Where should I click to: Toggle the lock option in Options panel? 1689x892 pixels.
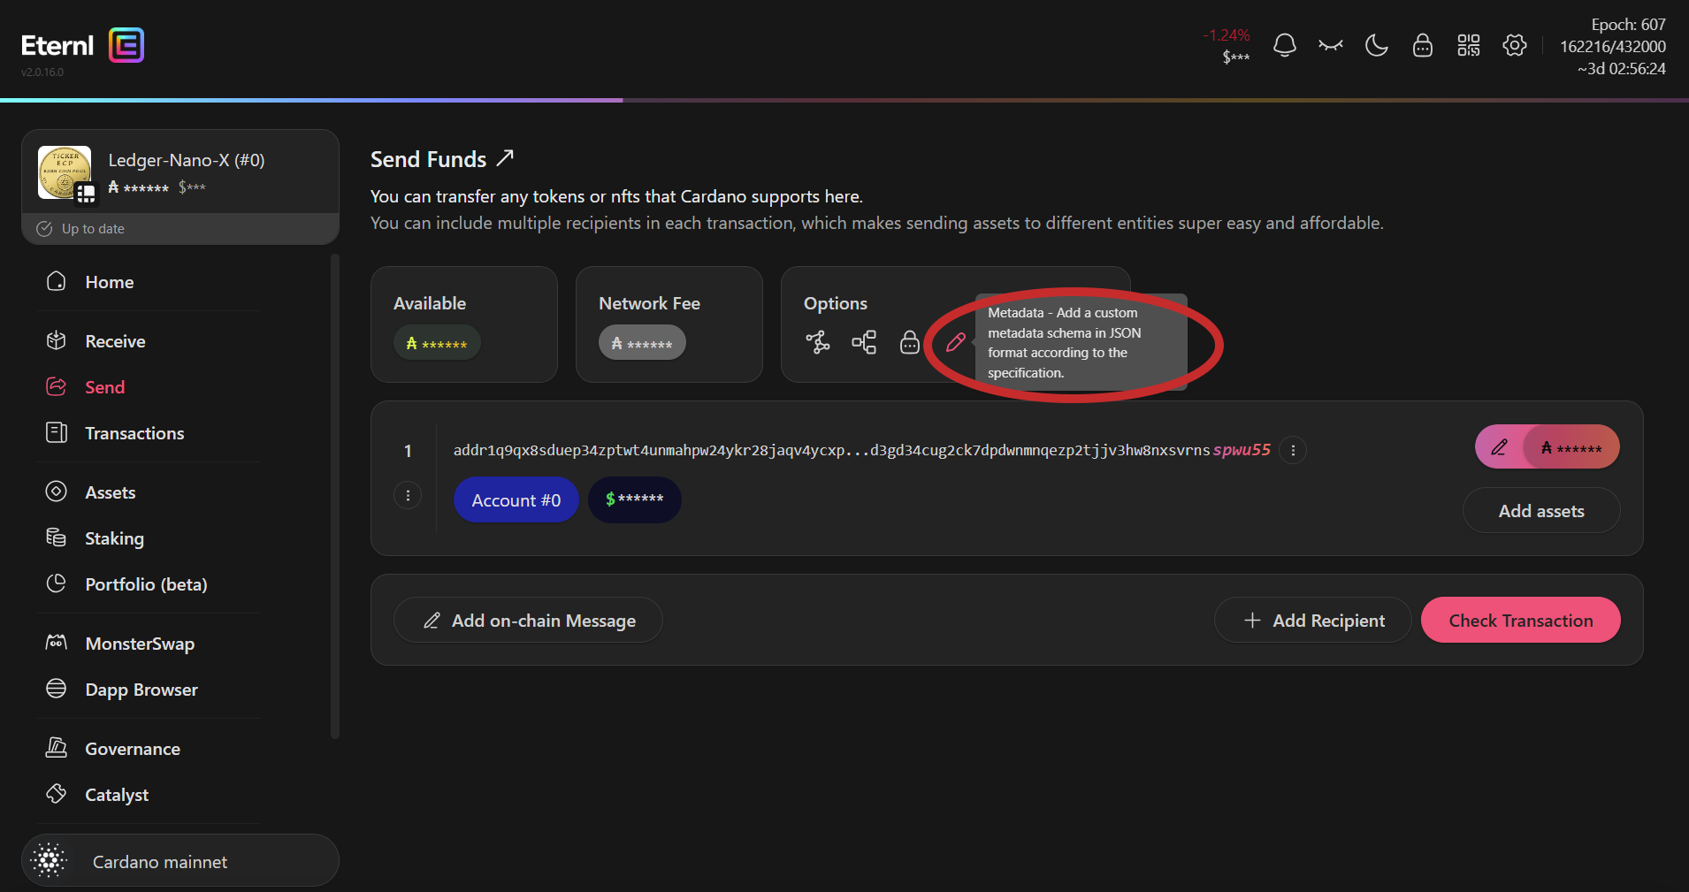(909, 342)
